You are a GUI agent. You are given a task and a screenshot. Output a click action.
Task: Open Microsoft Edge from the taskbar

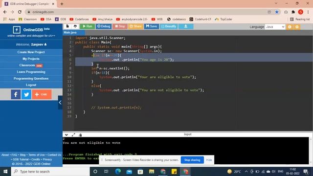118,172
